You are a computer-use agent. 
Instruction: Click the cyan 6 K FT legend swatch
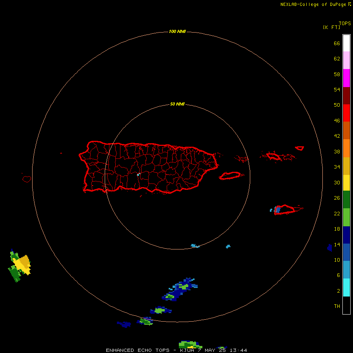pyautogui.click(x=346, y=287)
